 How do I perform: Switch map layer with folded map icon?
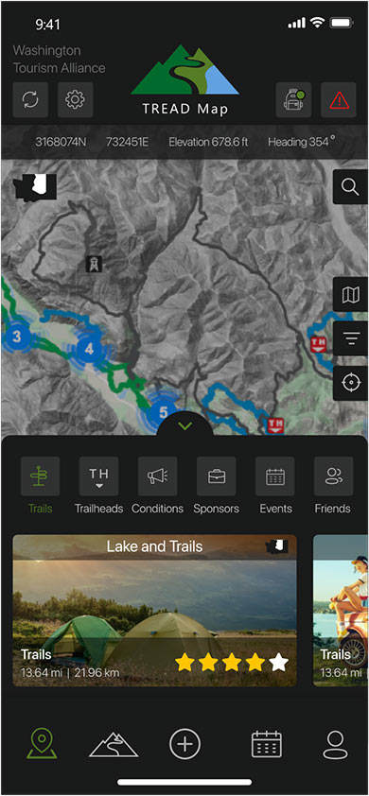pyautogui.click(x=350, y=294)
